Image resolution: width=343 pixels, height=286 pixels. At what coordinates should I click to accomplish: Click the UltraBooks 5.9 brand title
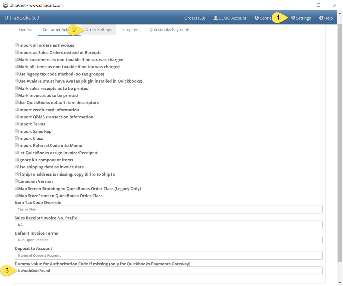[22, 18]
